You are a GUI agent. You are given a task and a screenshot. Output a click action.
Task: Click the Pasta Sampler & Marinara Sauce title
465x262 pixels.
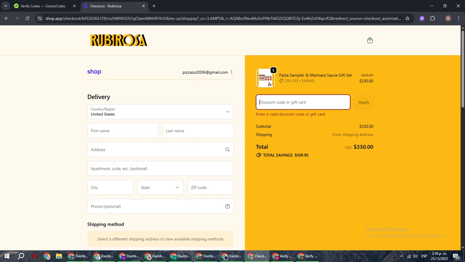tap(315, 75)
